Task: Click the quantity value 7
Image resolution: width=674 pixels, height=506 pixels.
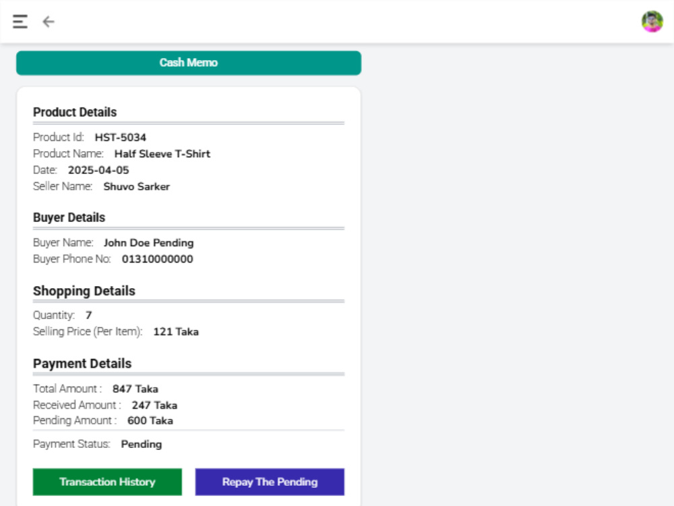Action: [x=88, y=315]
